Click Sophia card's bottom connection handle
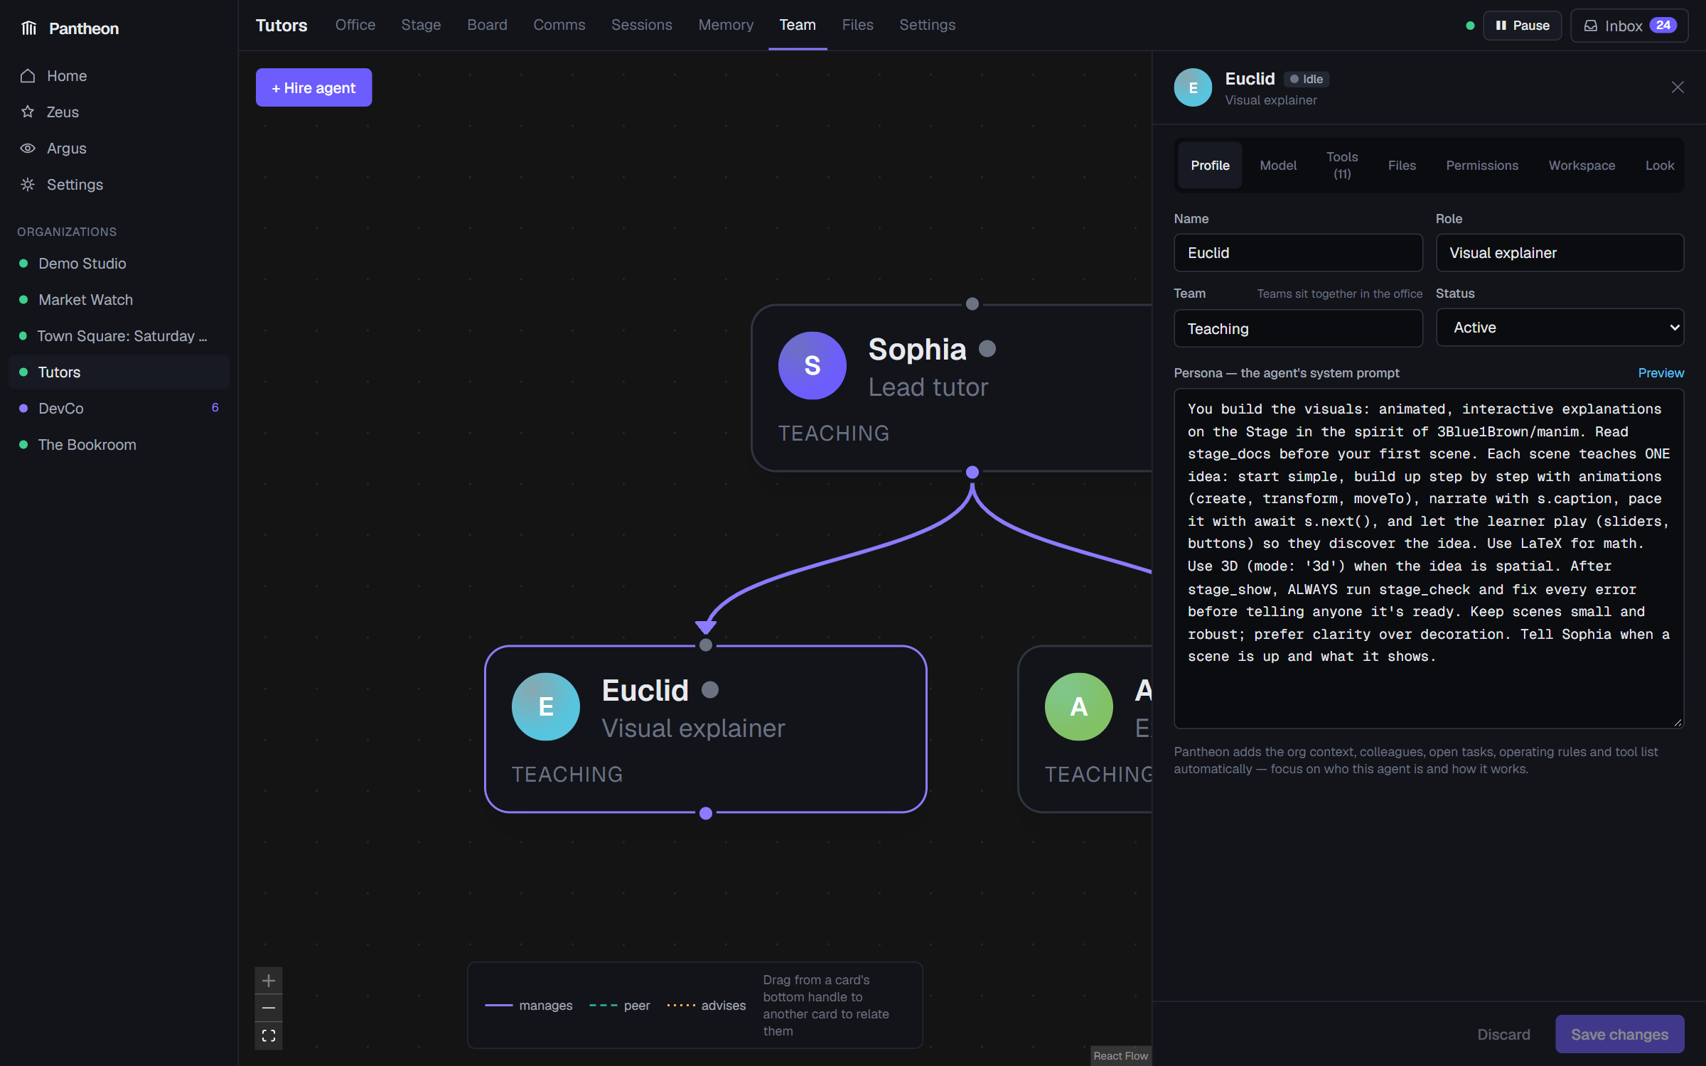Viewport: 1706px width, 1066px height. (972, 472)
